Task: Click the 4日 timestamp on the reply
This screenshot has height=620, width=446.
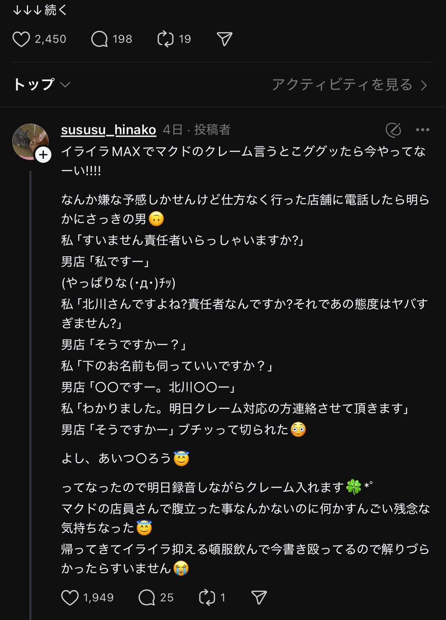Action: click(172, 130)
